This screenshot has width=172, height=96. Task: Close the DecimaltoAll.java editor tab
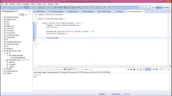143,11
